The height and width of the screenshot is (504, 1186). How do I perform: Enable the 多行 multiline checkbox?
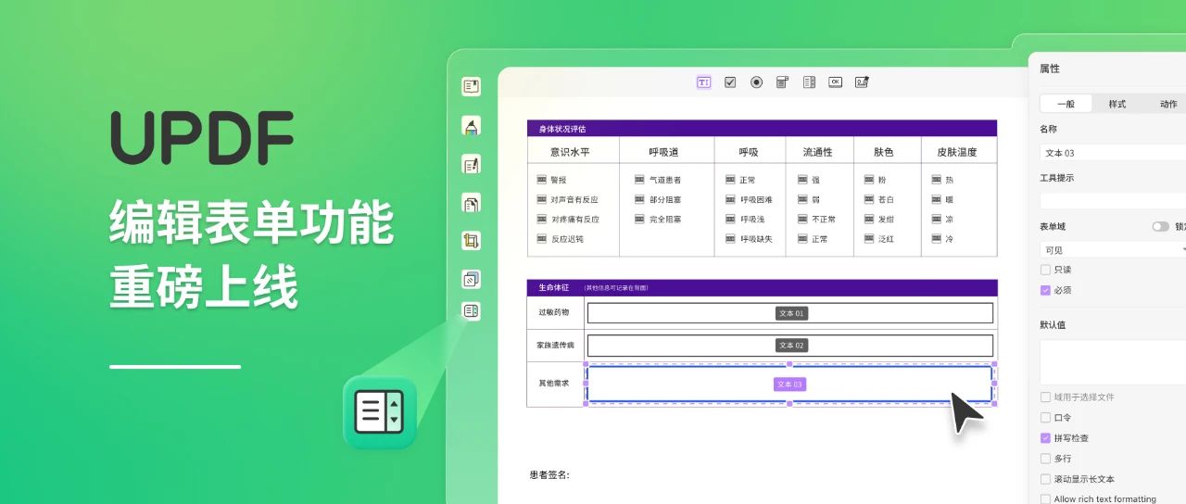click(1045, 459)
